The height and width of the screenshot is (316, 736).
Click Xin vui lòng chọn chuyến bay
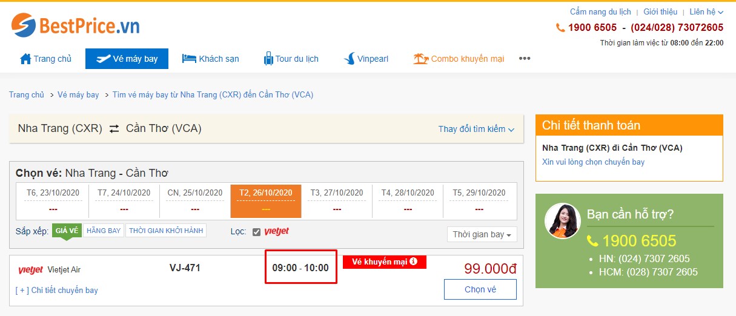pyautogui.click(x=593, y=162)
